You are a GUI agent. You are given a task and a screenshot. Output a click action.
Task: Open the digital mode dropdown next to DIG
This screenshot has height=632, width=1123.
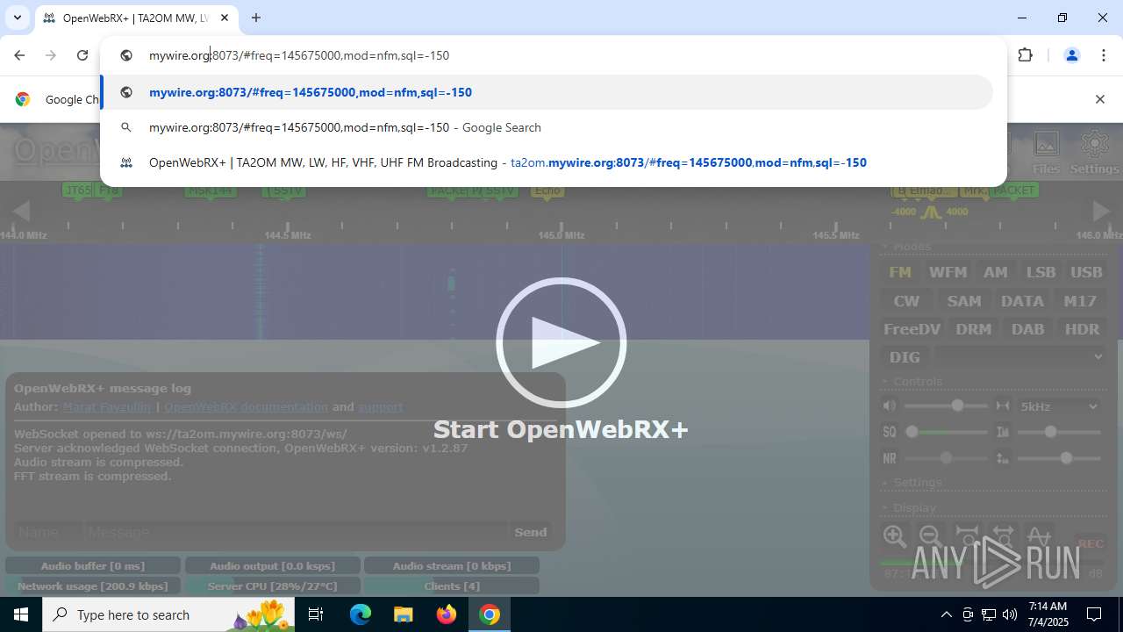[x=1020, y=356]
